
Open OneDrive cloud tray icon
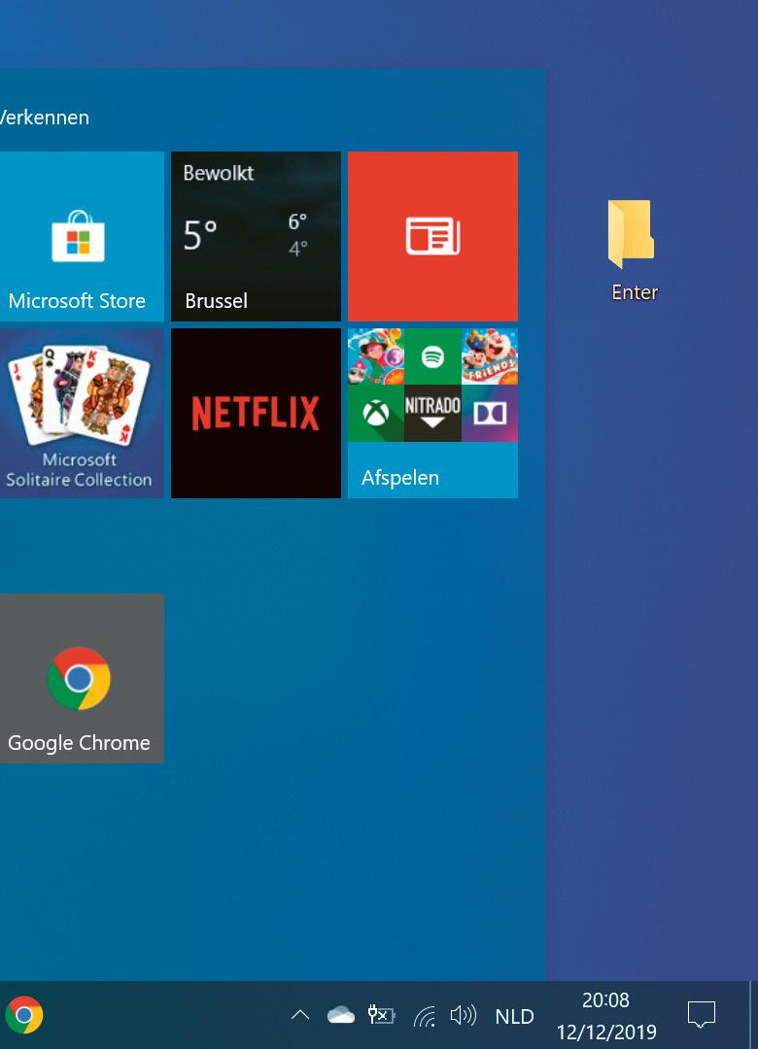341,1016
